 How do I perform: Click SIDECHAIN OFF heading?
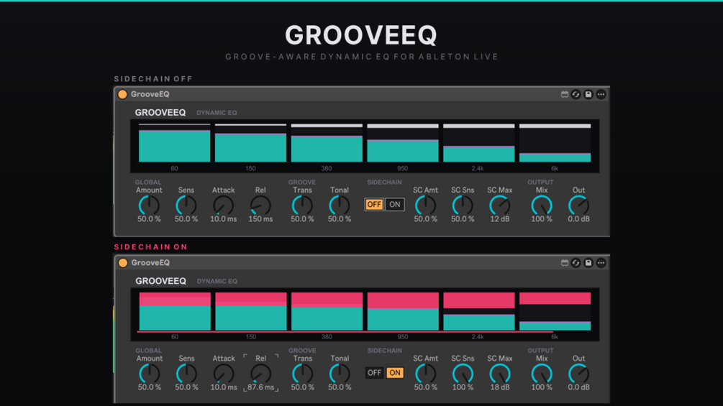pyautogui.click(x=153, y=79)
